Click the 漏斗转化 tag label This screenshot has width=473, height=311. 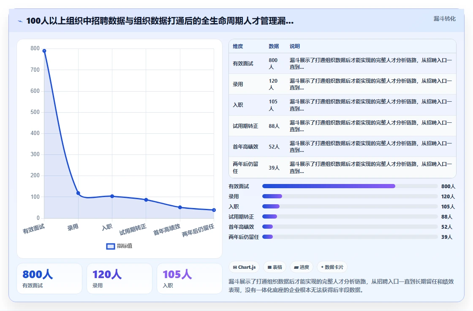tap(444, 19)
